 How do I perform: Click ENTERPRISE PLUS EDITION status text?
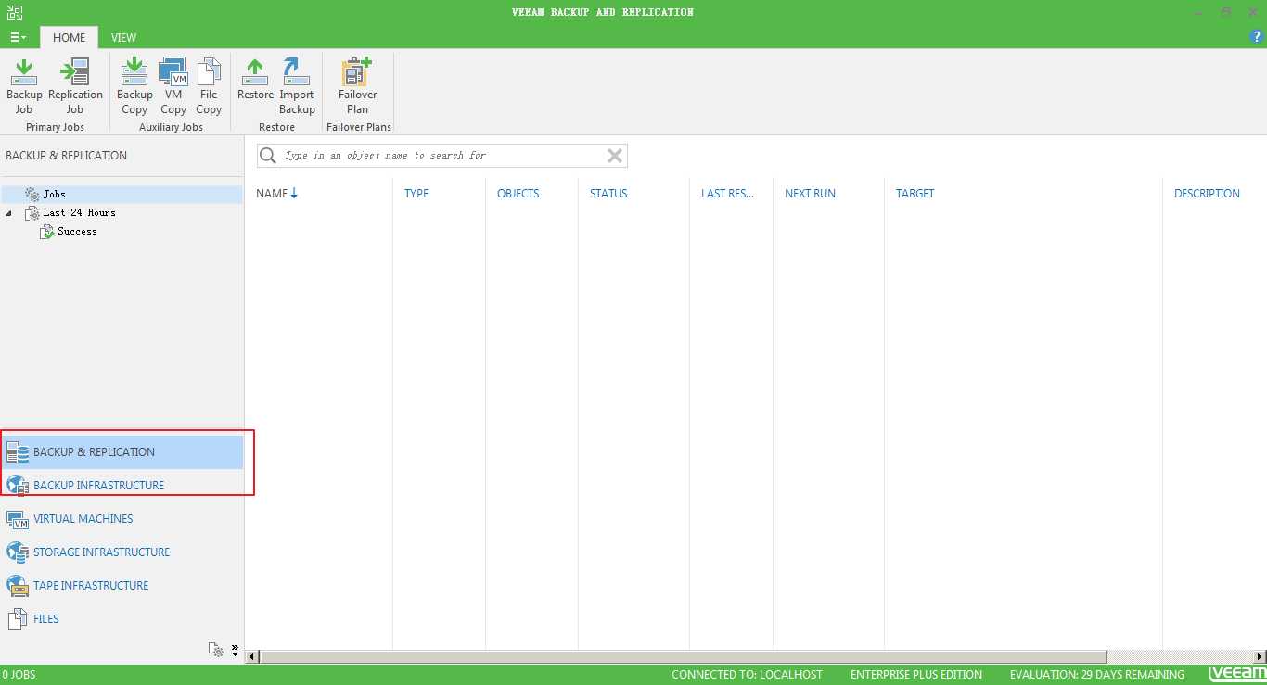[x=916, y=675]
